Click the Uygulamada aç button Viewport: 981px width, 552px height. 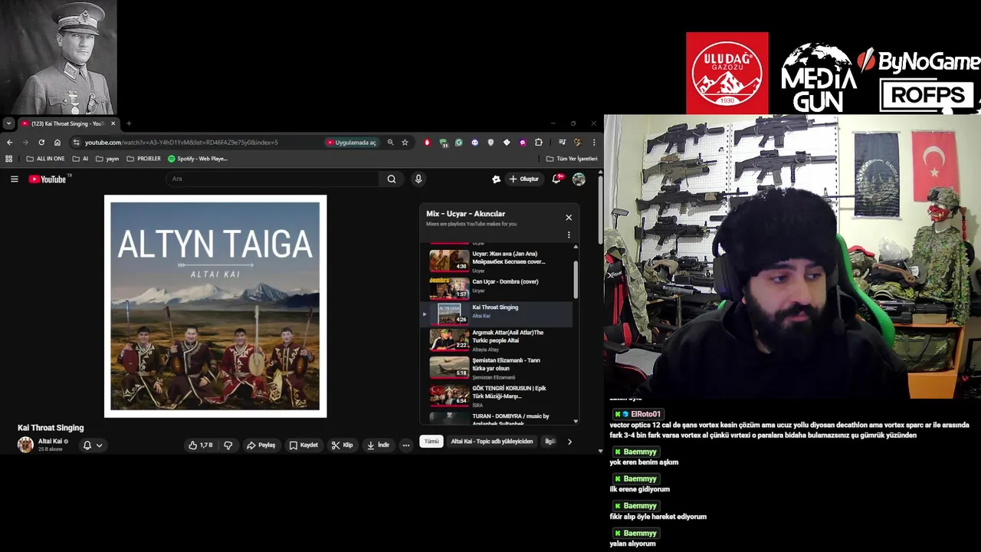coord(353,142)
